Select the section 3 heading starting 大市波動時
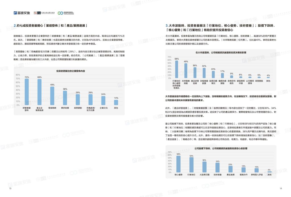Screen dimensions: 291x197 click(x=220, y=28)
